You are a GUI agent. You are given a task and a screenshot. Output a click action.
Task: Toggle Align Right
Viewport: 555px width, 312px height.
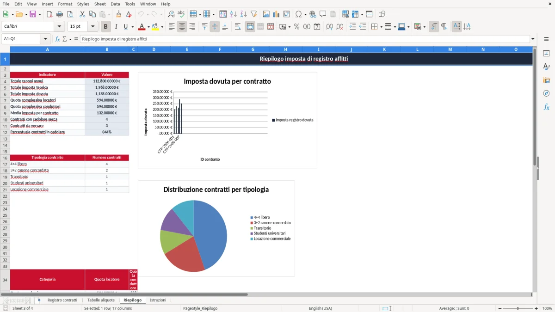click(x=192, y=27)
